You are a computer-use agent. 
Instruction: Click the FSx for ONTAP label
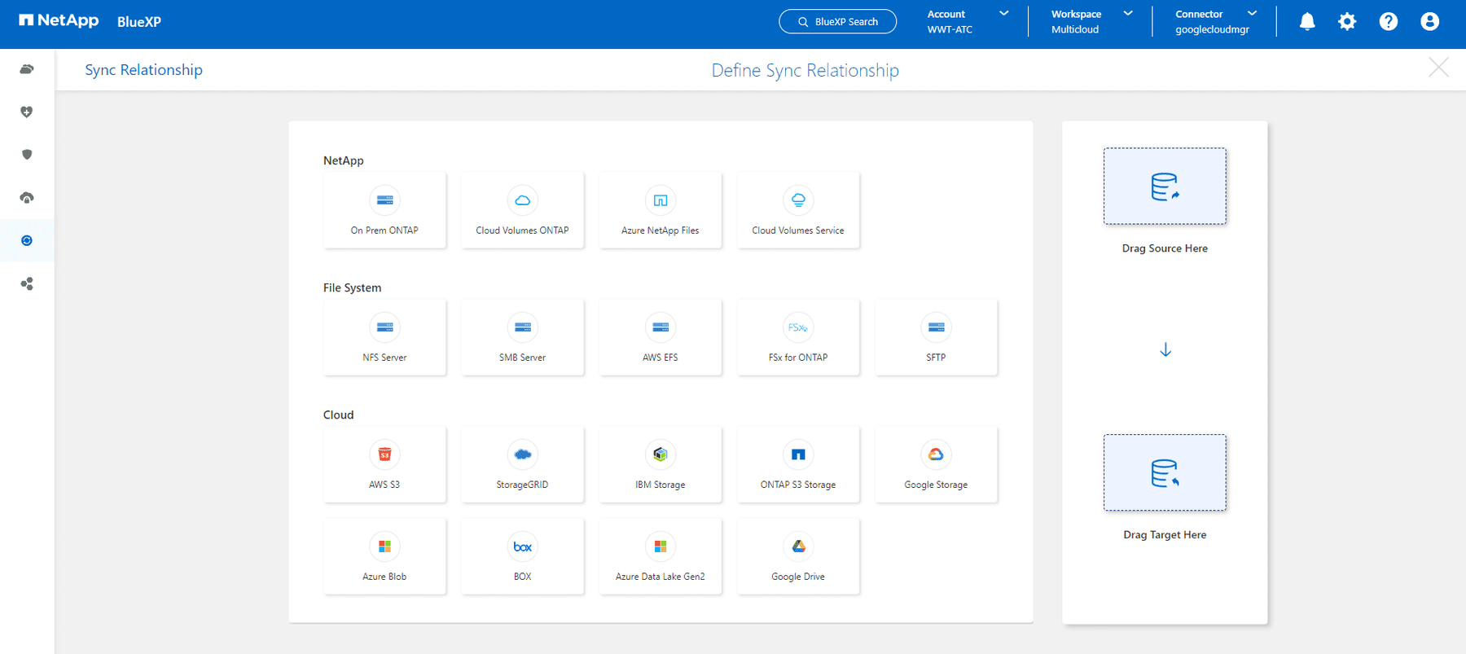[798, 358]
